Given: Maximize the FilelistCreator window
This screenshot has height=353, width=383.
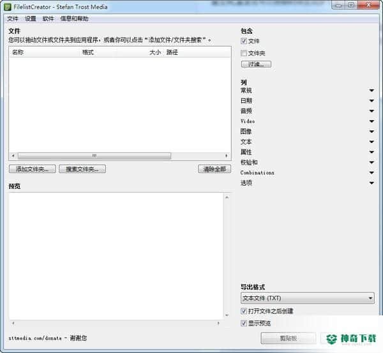Looking at the screenshot, I should 351,5.
